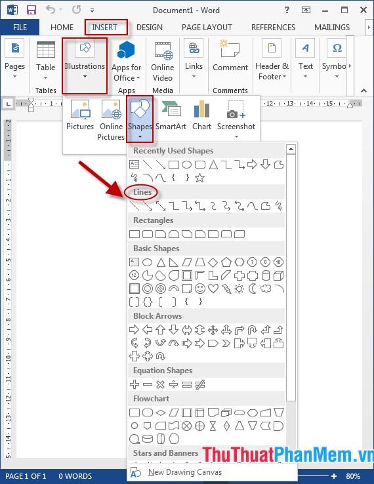374x484 pixels.
Task: Select Flowchart Process rectangle
Action: click(135, 413)
